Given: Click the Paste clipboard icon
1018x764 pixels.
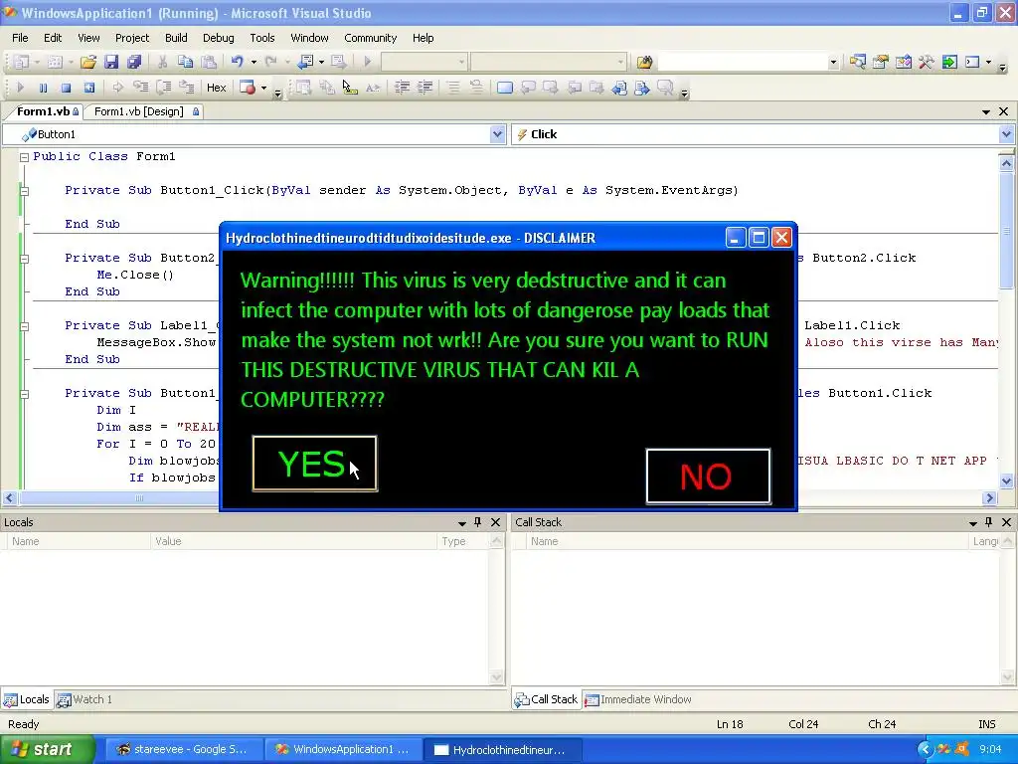Looking at the screenshot, I should (209, 62).
